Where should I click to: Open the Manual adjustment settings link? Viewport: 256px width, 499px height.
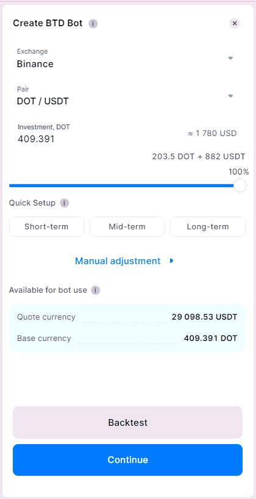click(118, 261)
